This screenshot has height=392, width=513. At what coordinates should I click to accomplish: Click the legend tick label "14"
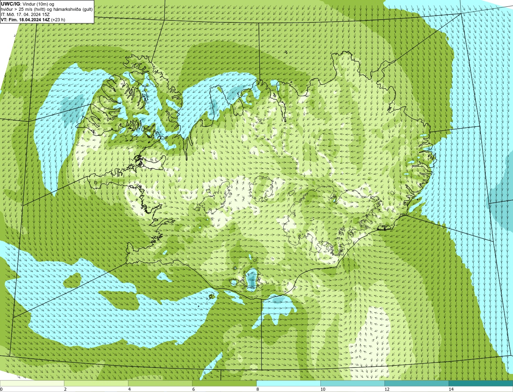(x=451, y=389)
